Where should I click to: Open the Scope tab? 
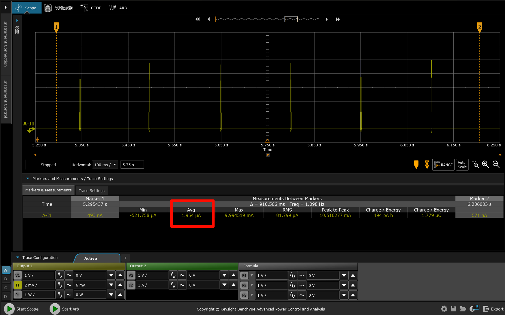coord(26,8)
